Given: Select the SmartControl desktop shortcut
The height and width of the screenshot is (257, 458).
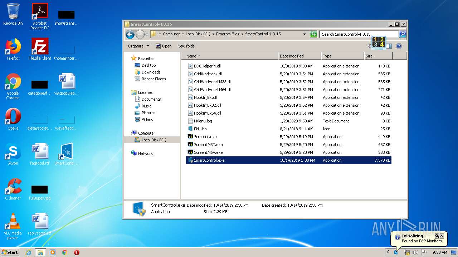Looking at the screenshot, I should [x=67, y=154].
